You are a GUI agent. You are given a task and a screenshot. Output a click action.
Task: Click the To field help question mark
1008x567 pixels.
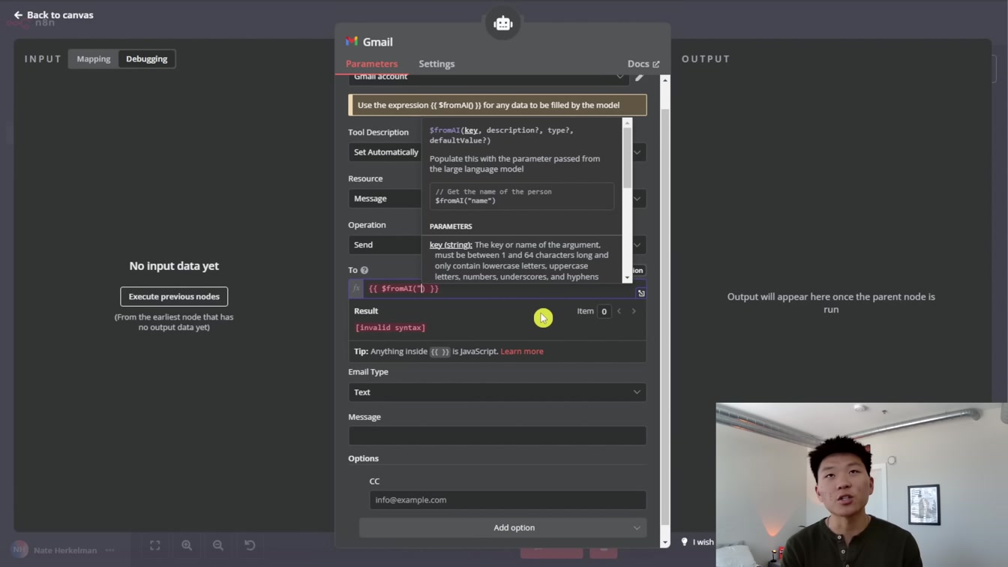click(364, 270)
